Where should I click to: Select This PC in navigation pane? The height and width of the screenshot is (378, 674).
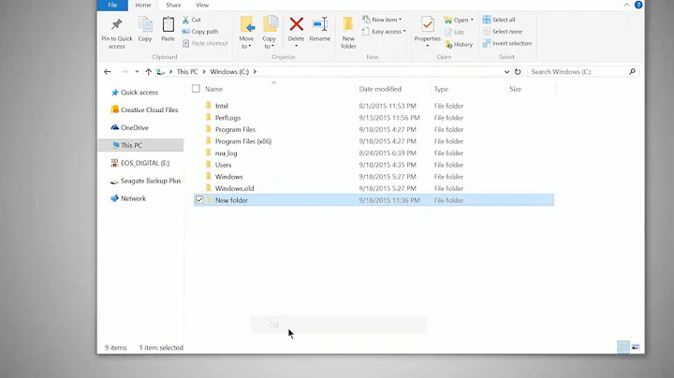point(140,145)
